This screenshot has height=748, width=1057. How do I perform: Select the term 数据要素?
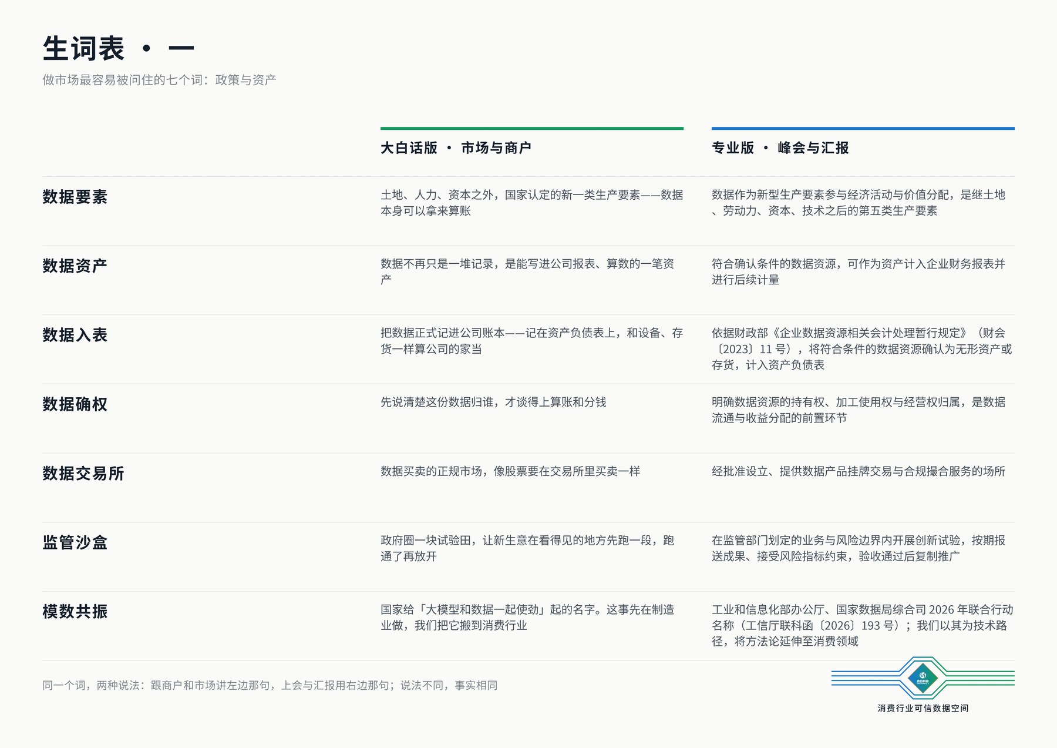(75, 197)
